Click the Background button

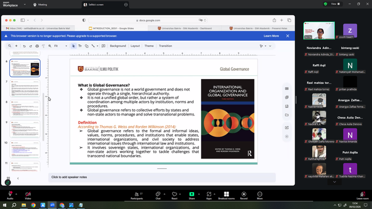click(x=118, y=46)
